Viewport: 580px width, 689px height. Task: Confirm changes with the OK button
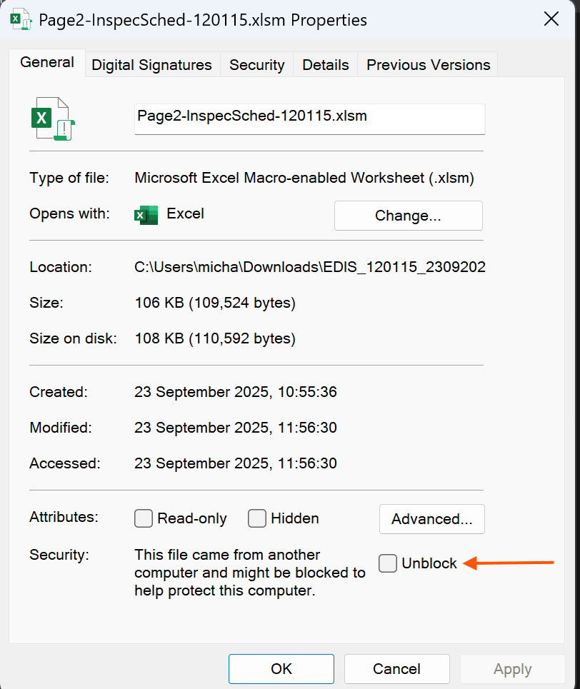pyautogui.click(x=281, y=668)
